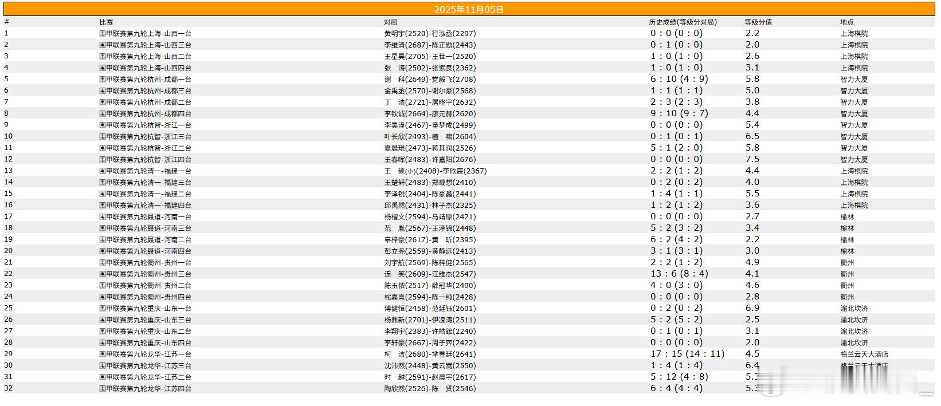Click the venue 上海棋院 in row 1
Image resolution: width=941 pixels, height=406 pixels.
coord(854,34)
